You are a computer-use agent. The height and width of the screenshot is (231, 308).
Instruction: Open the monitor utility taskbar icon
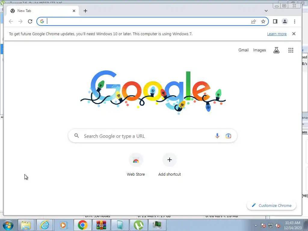point(157,225)
